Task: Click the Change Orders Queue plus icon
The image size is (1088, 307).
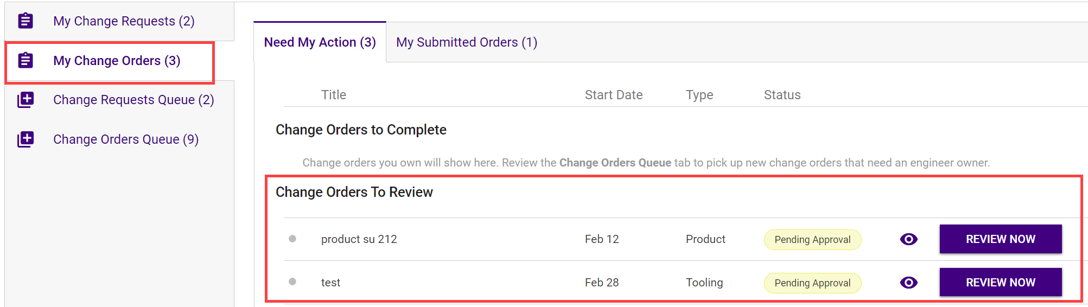Action: point(26,139)
